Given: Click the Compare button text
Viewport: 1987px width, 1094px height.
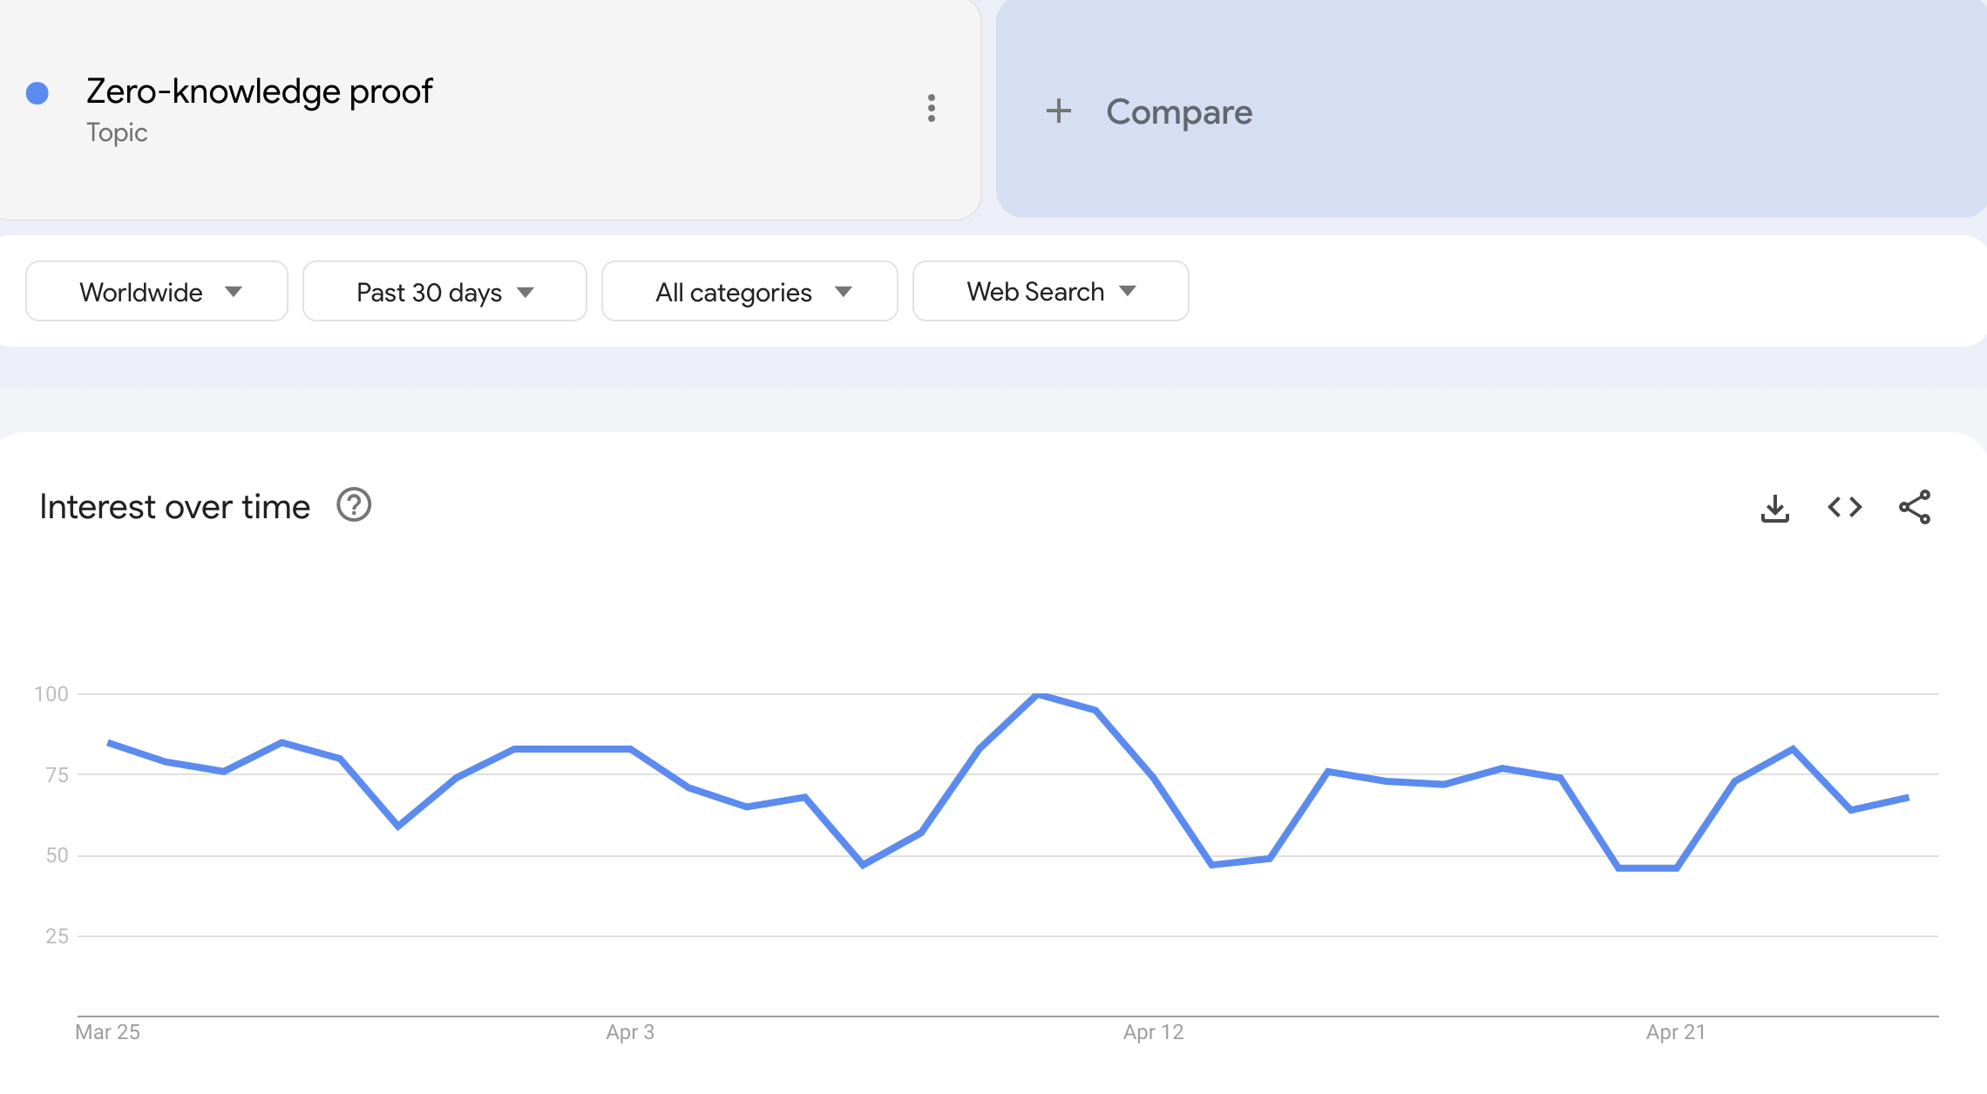Looking at the screenshot, I should point(1178,111).
